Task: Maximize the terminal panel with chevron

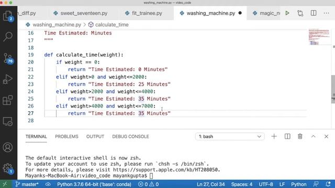Action: pyautogui.click(x=313, y=136)
